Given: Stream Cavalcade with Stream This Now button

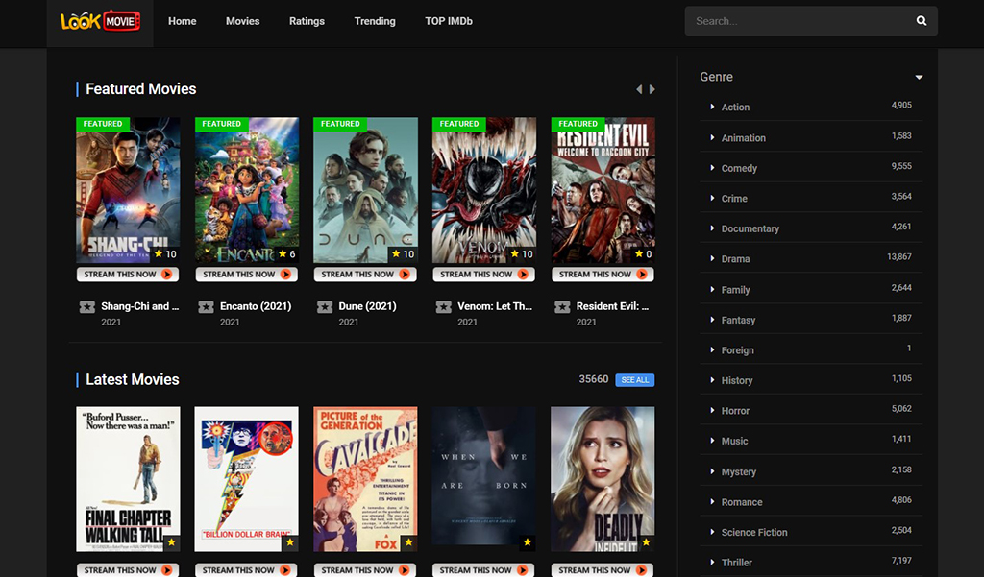Looking at the screenshot, I should [365, 570].
